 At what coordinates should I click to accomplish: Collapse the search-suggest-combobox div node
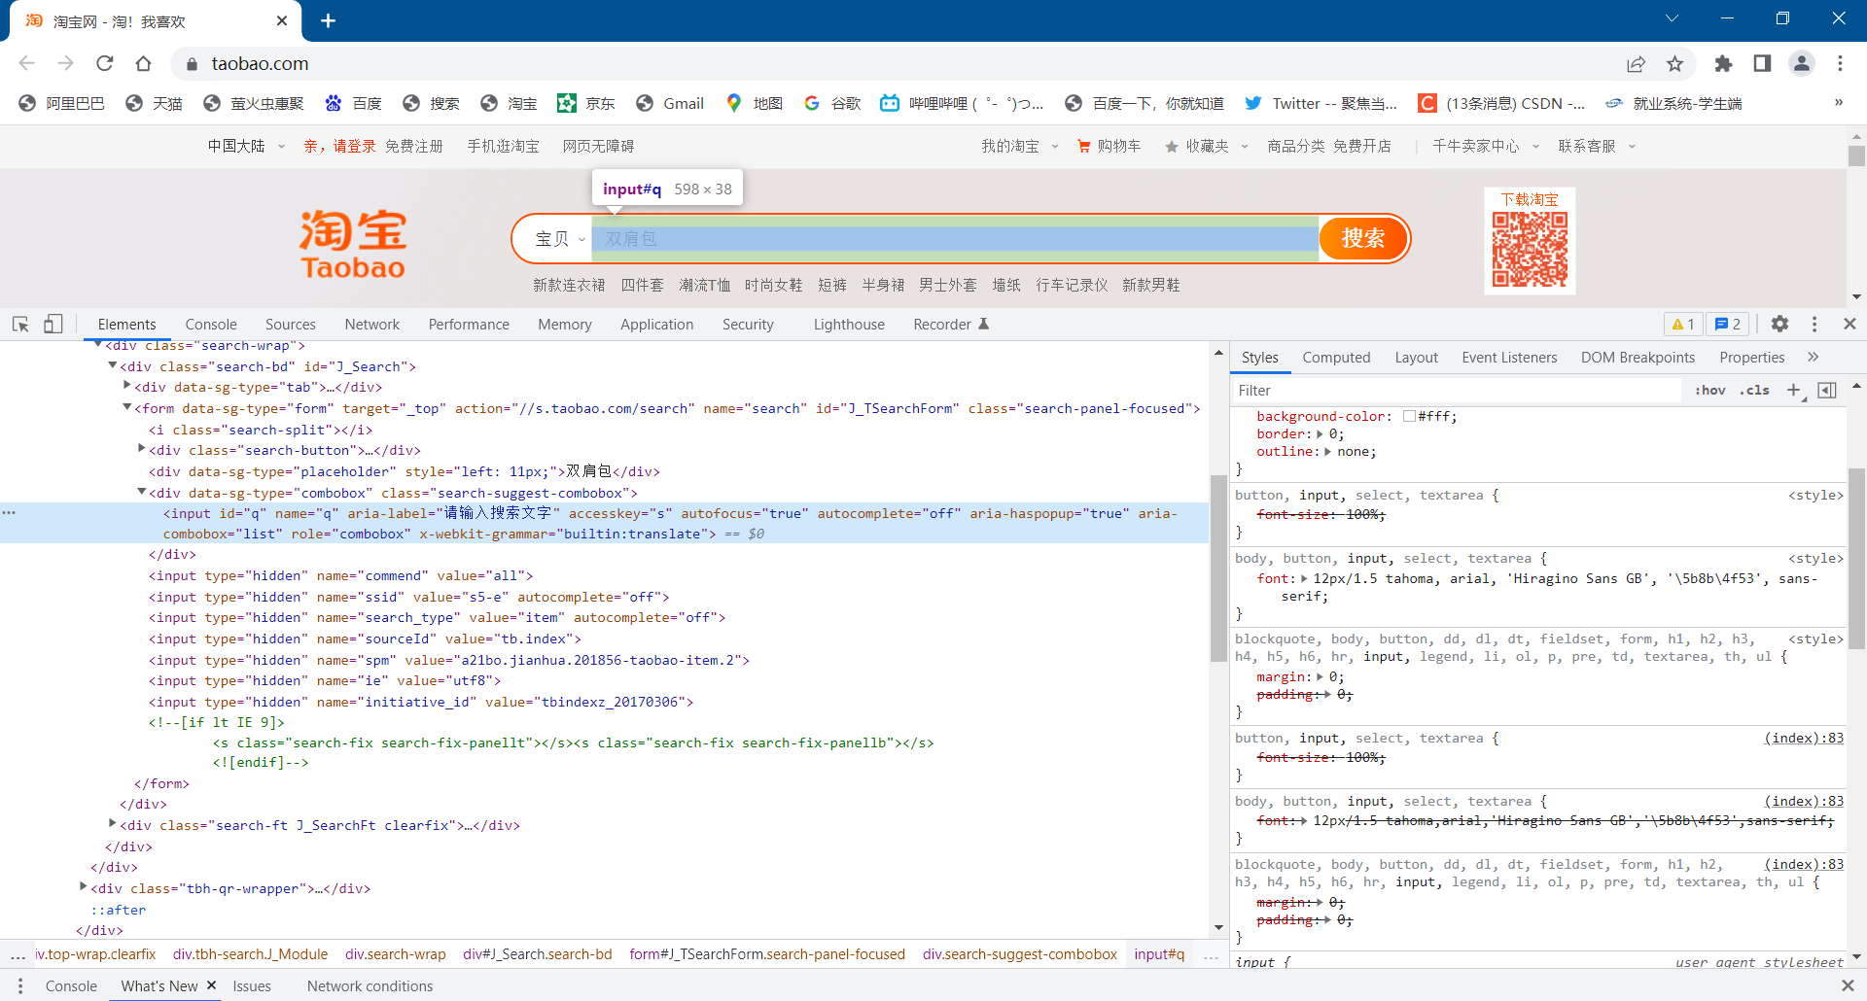[141, 493]
